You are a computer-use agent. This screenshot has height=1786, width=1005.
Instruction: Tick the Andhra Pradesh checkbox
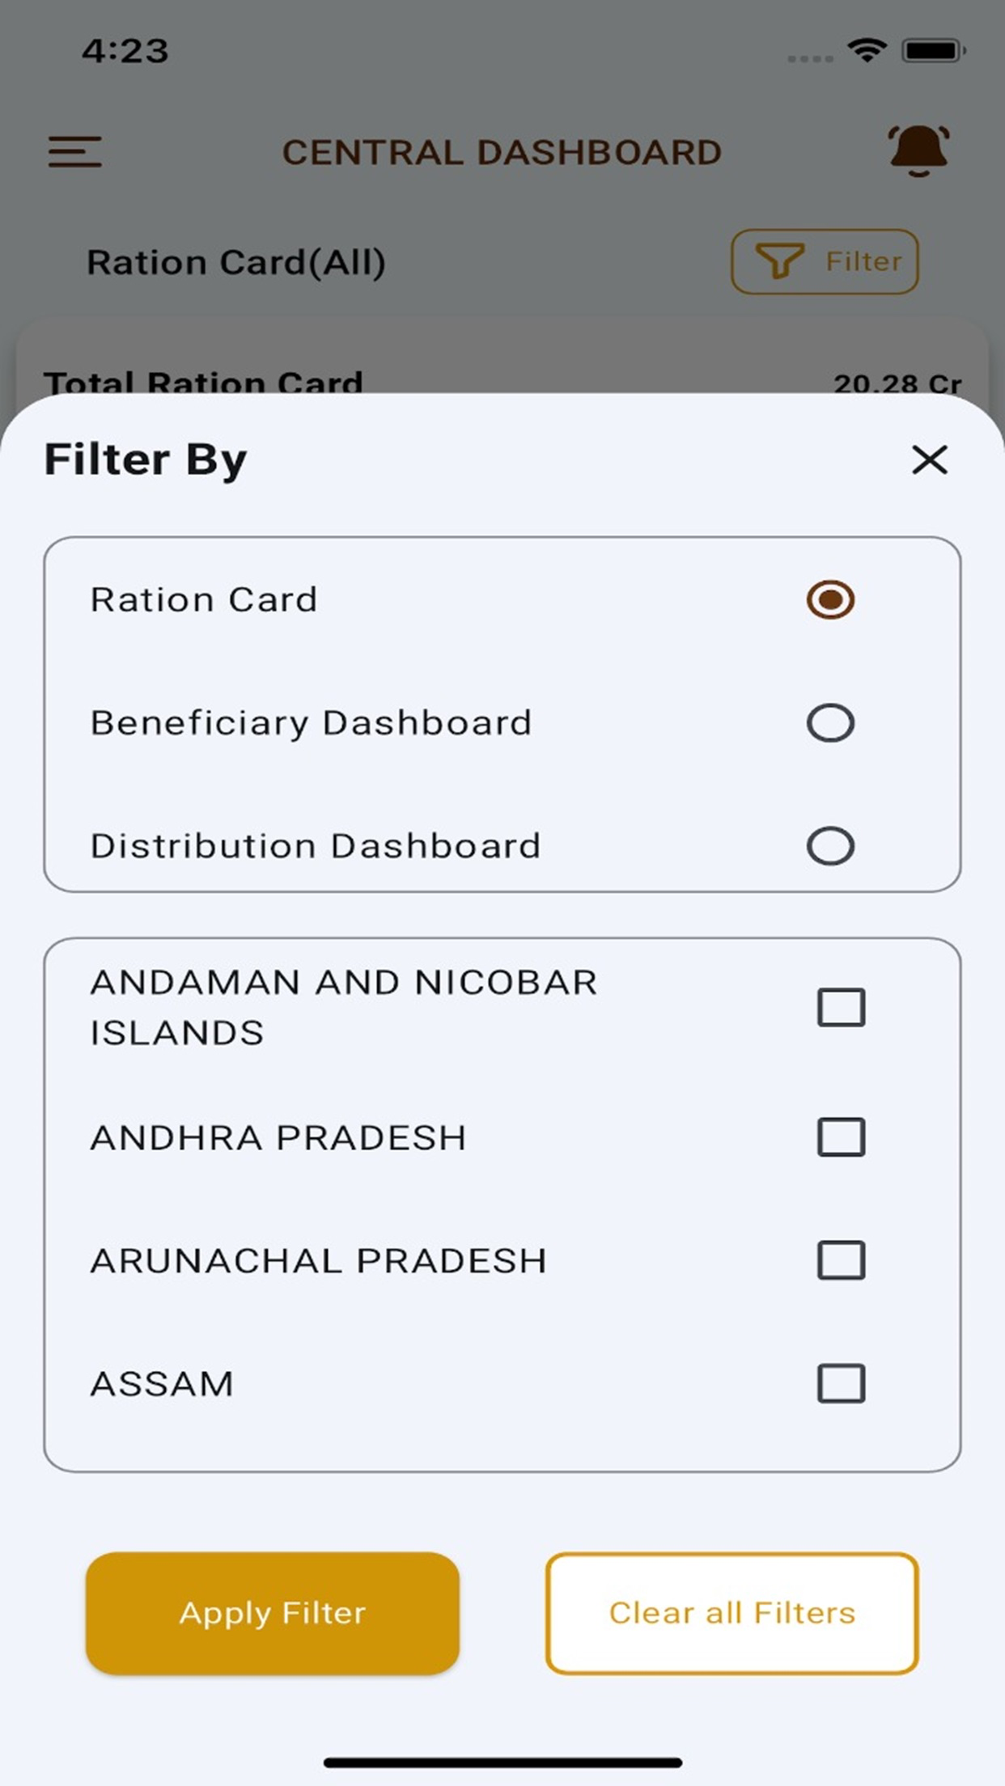(841, 1137)
